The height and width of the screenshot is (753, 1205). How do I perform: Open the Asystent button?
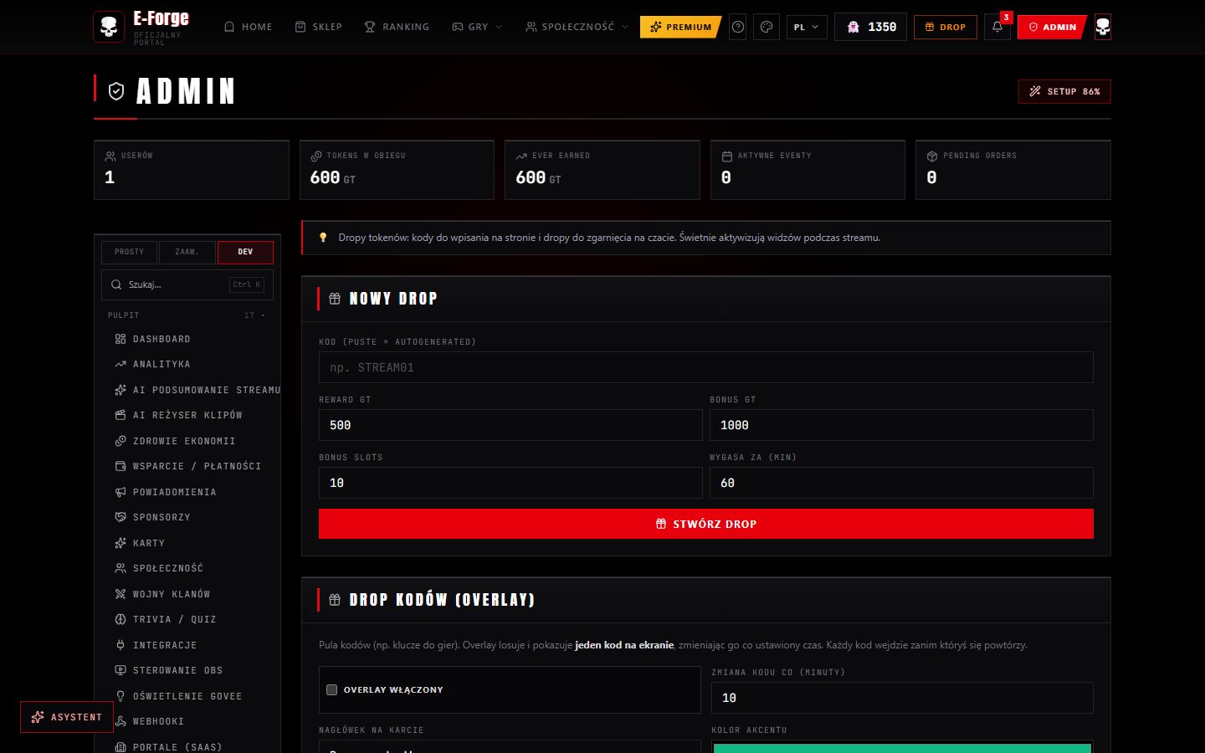coord(67,717)
